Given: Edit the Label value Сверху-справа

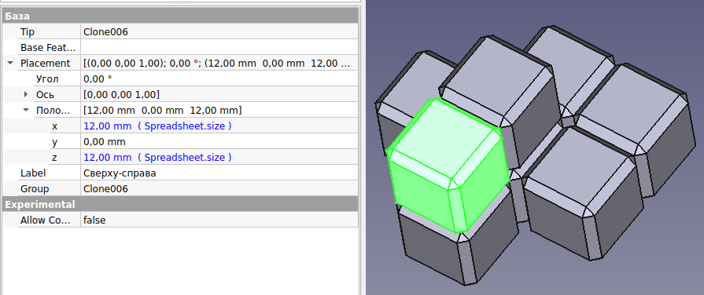Looking at the screenshot, I should click(x=219, y=173).
